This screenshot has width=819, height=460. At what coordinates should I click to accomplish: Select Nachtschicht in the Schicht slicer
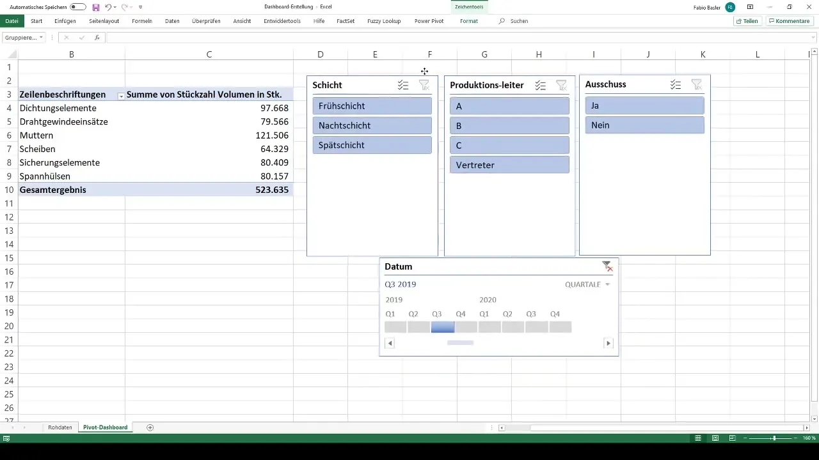pyautogui.click(x=372, y=125)
